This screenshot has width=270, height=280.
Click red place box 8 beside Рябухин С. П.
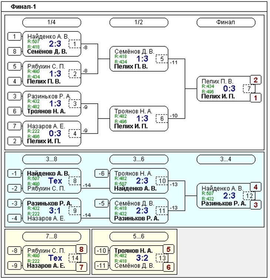[x=81, y=249]
